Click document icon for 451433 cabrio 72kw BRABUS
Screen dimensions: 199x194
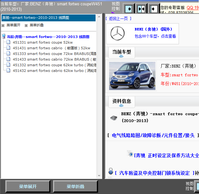[8, 59]
